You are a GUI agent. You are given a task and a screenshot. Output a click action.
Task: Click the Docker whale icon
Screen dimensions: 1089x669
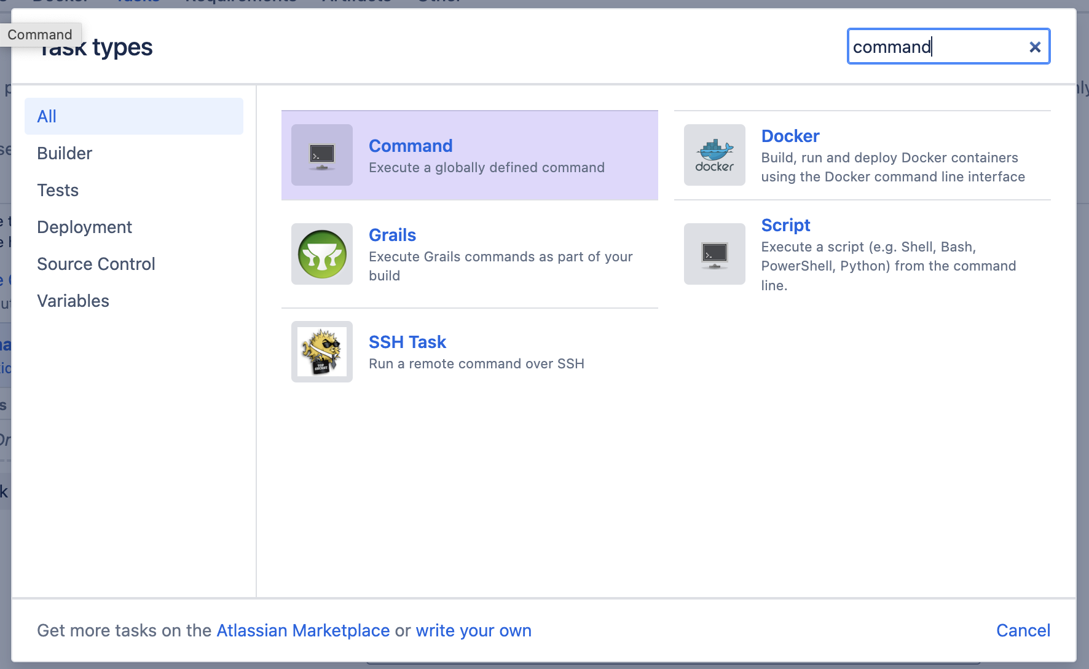pyautogui.click(x=715, y=155)
